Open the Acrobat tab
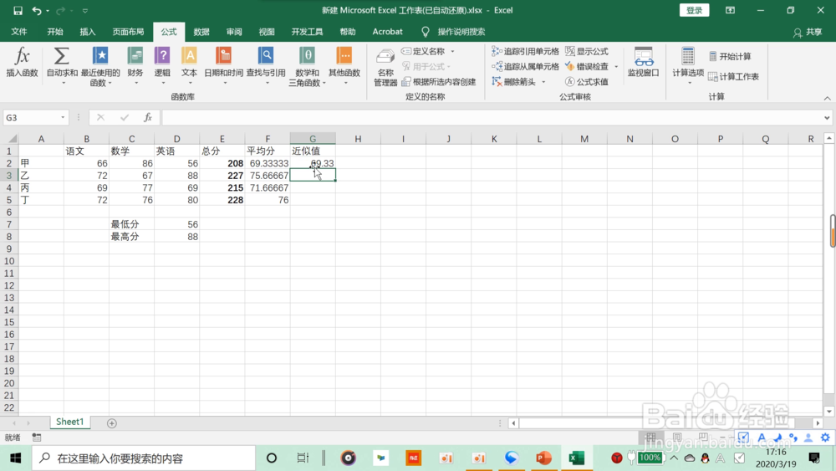This screenshot has width=836, height=471. [x=387, y=32]
